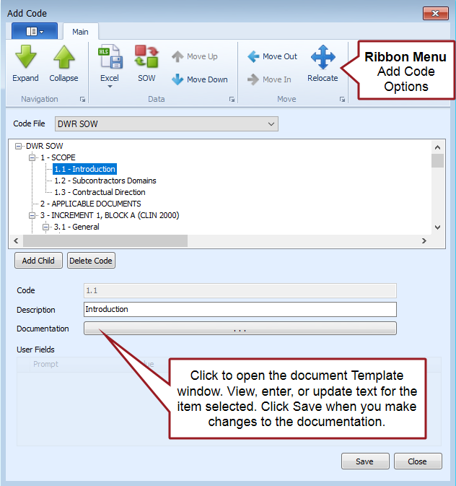Open Documentation template via ellipsis button
This screenshot has width=456, height=486.
coord(240,329)
